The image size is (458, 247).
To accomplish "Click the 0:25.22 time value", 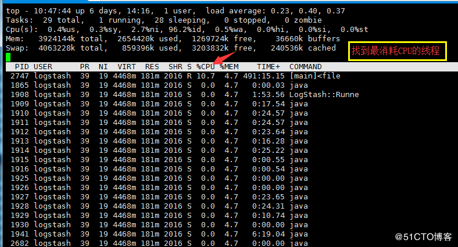I will pyautogui.click(x=269, y=151).
